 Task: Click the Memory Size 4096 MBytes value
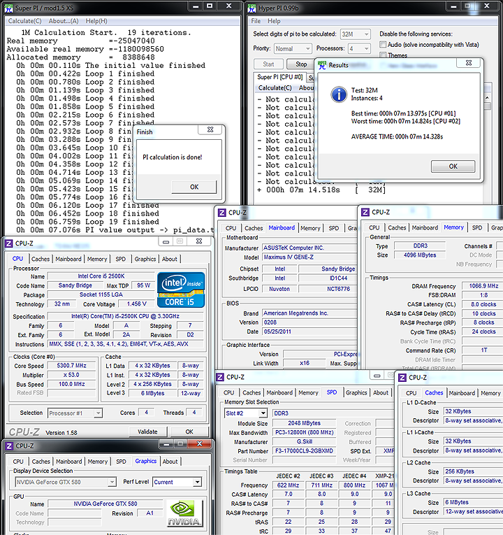[420, 255]
